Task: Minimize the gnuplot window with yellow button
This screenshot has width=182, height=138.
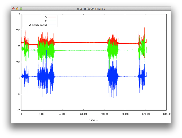Action: tap(17, 9)
